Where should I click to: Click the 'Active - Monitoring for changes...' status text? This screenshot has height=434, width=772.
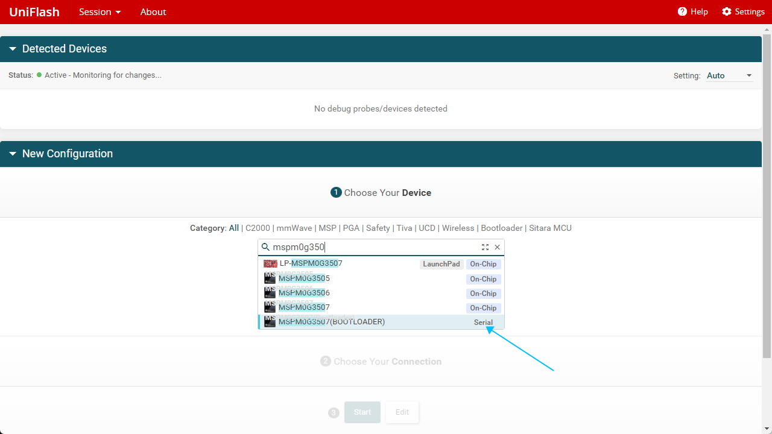point(103,75)
